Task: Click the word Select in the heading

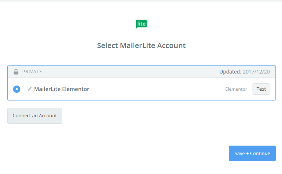Action: (x=107, y=46)
